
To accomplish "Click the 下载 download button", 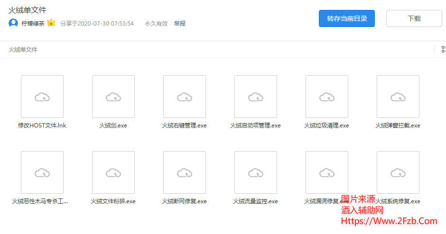I will coord(414,18).
